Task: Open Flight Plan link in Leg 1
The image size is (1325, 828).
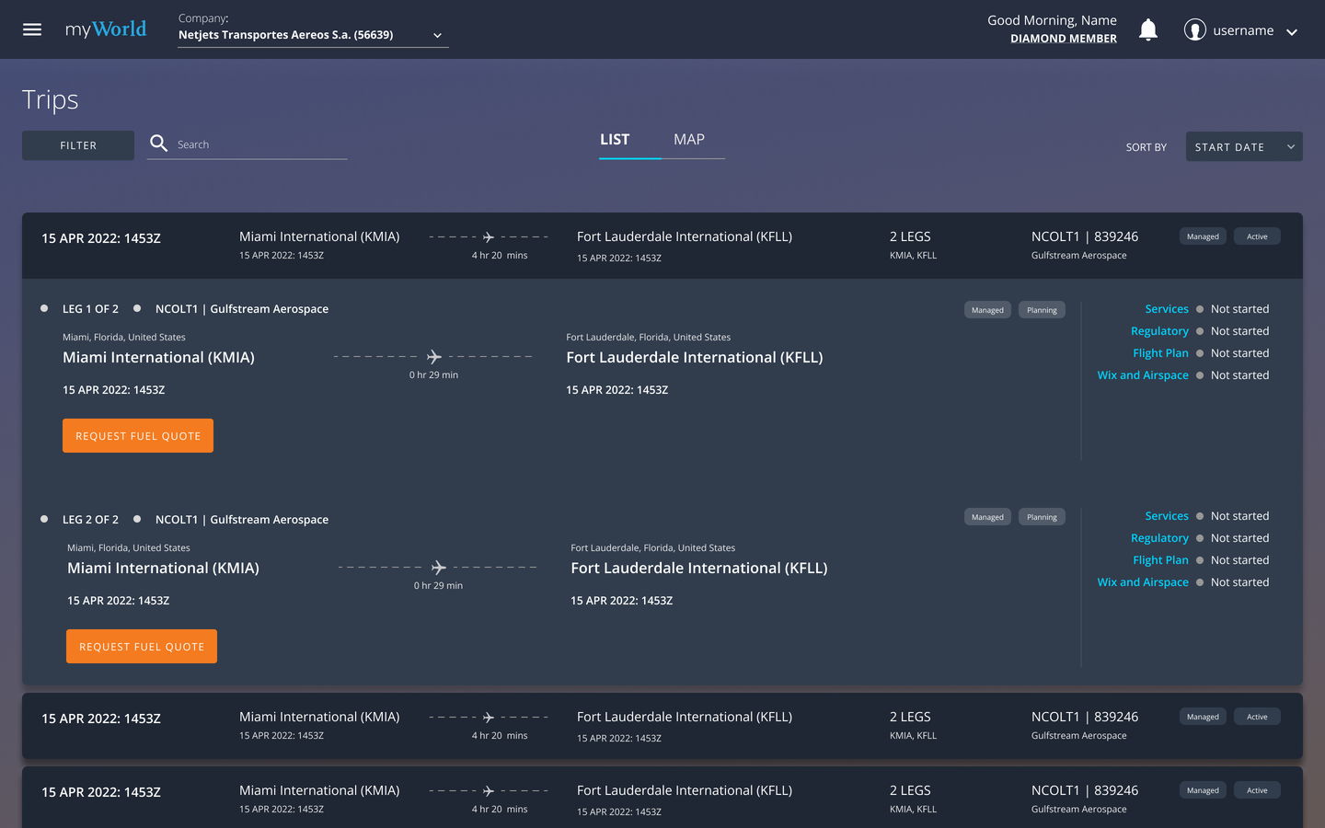Action: (x=1160, y=353)
